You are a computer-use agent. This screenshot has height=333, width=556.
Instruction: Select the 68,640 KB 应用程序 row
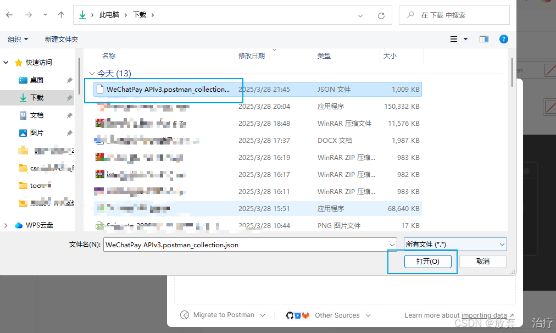pos(258,208)
